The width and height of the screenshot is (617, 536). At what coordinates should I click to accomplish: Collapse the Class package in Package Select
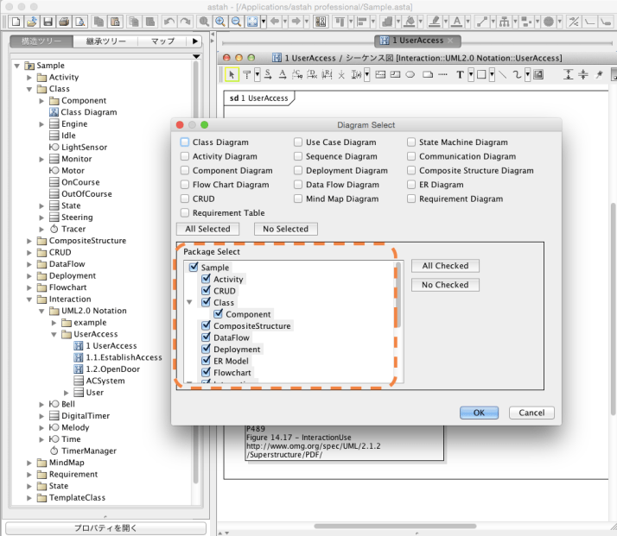189,303
